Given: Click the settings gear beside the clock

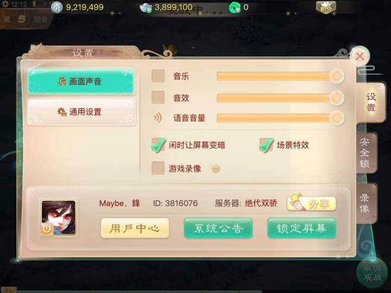Looking at the screenshot, I should pos(5,4).
